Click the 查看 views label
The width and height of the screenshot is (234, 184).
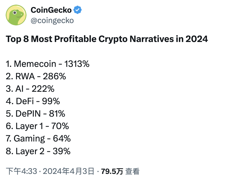point(133,171)
